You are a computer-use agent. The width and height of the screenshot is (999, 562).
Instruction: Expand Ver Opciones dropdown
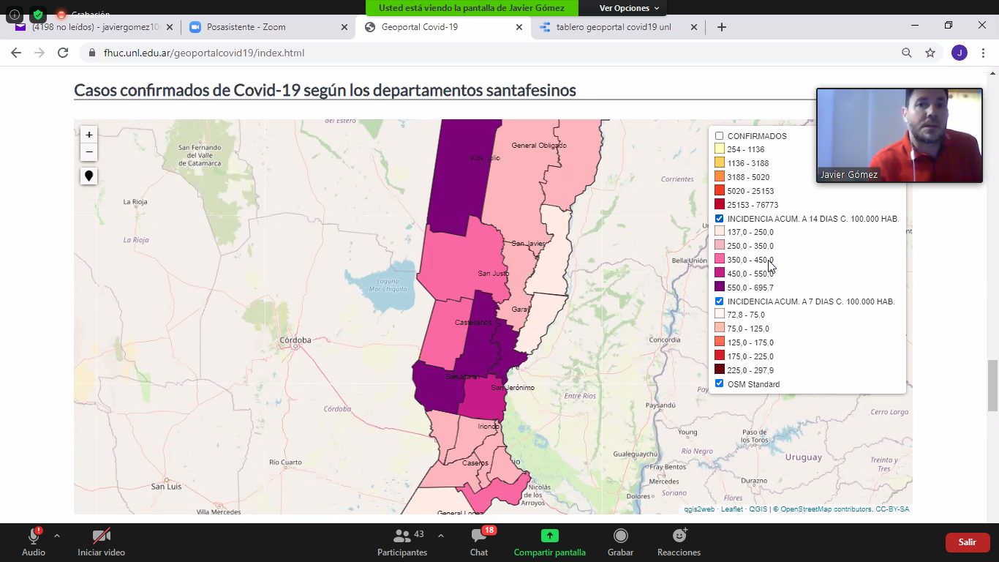pos(628,8)
